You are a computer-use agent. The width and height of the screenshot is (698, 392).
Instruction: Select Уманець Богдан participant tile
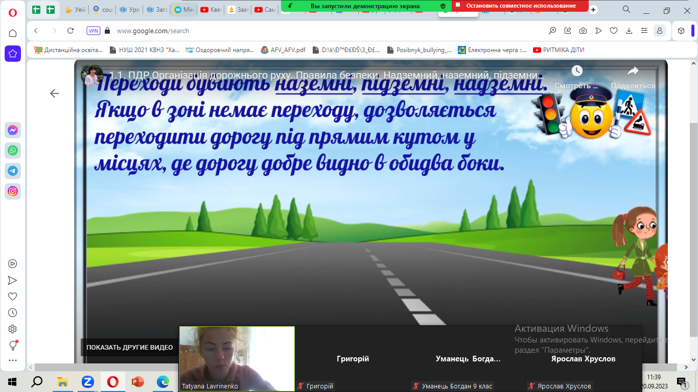pos(468,359)
